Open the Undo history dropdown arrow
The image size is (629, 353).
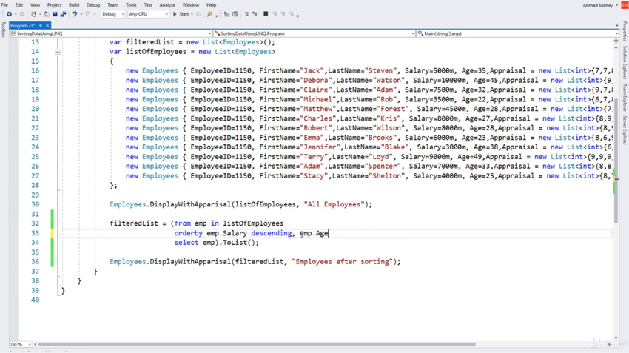pos(81,14)
